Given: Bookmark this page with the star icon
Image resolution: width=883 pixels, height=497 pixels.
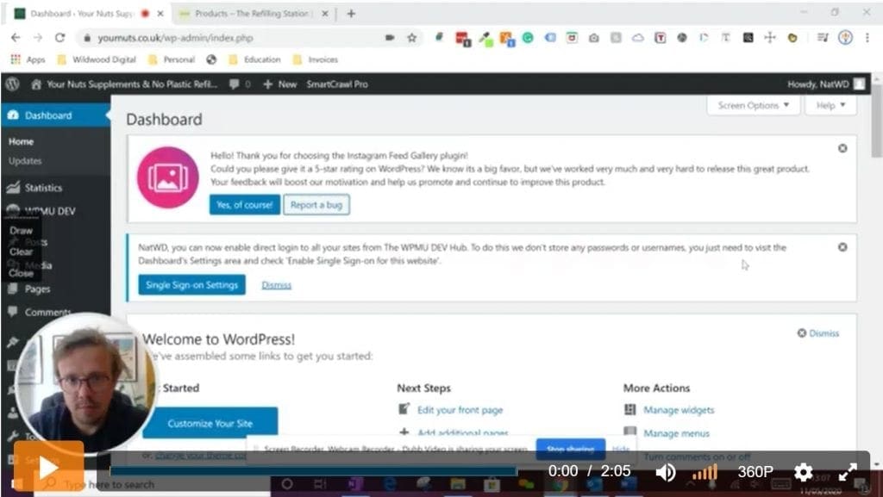Looking at the screenshot, I should [x=412, y=38].
